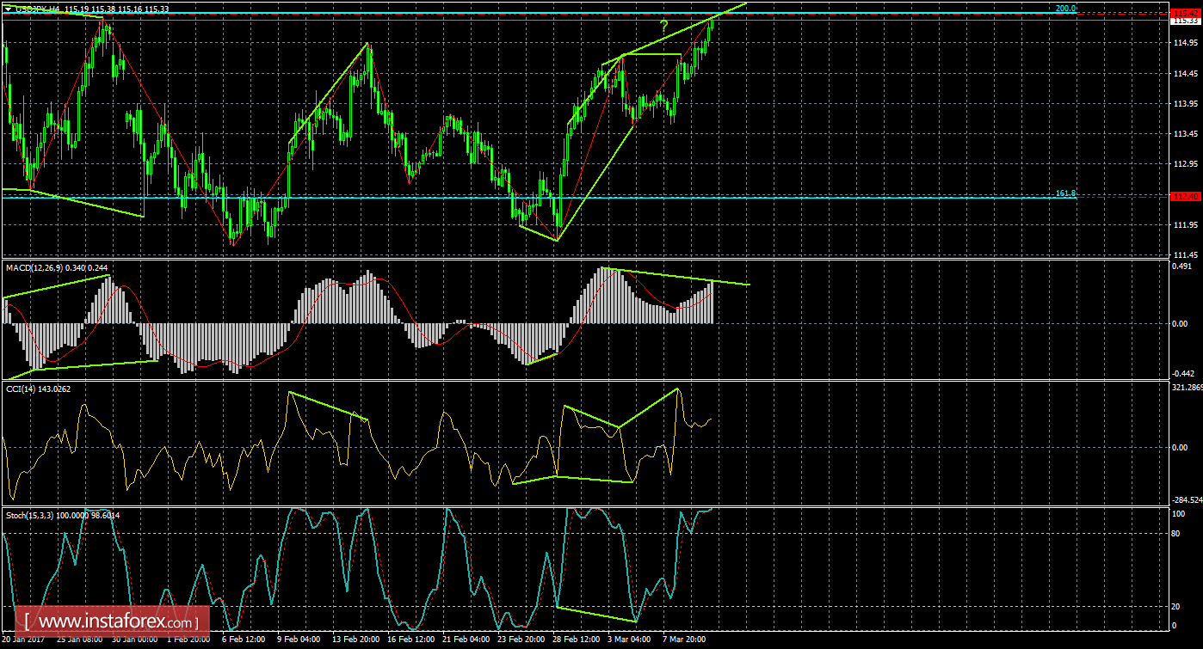
Task: Click the CCI 321.2869 scale value
Action: [x=1187, y=389]
